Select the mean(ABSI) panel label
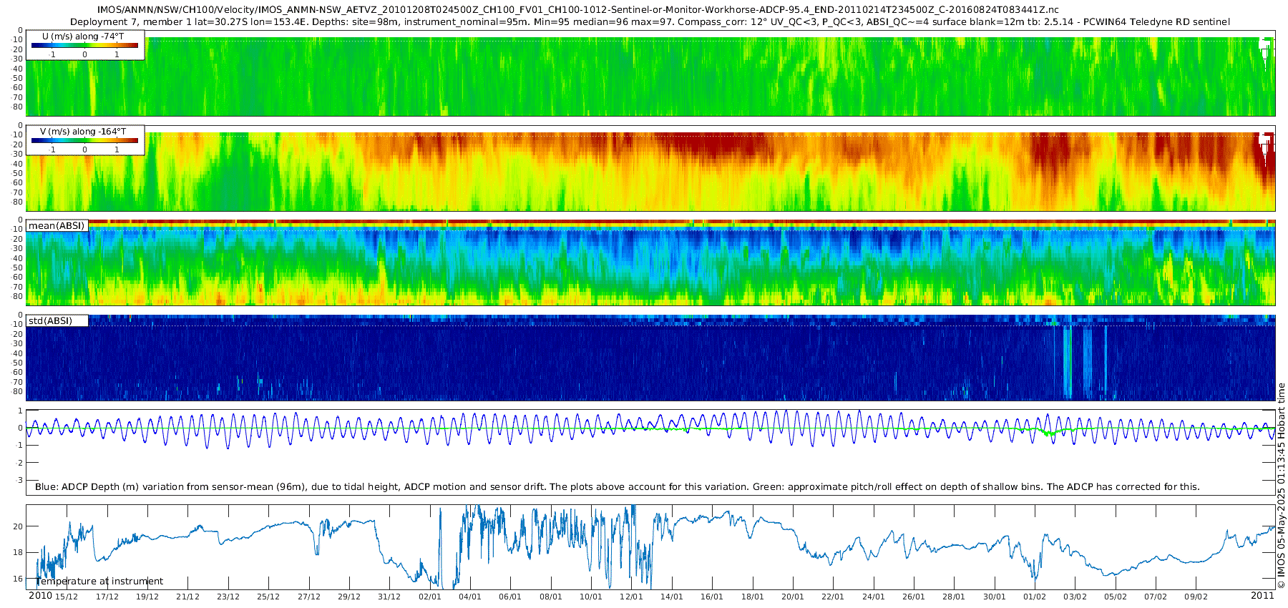1288x608 pixels. [x=57, y=226]
